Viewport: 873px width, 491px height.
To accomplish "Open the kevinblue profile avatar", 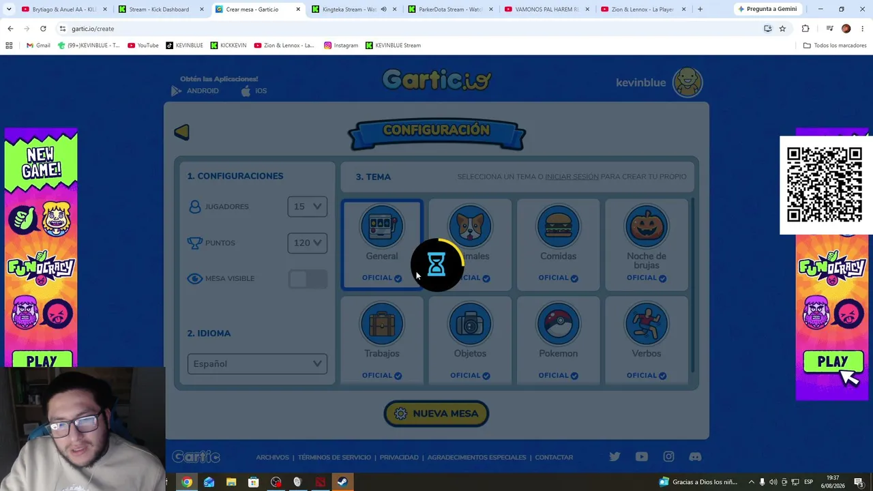I will tap(687, 83).
